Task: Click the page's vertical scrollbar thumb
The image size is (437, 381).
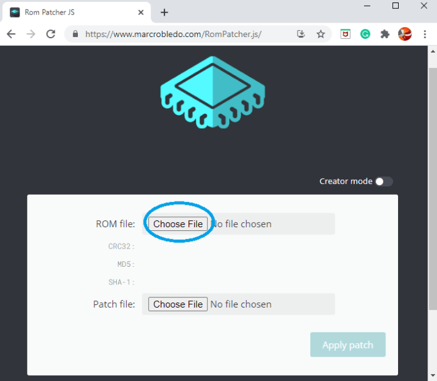Action: (433, 188)
